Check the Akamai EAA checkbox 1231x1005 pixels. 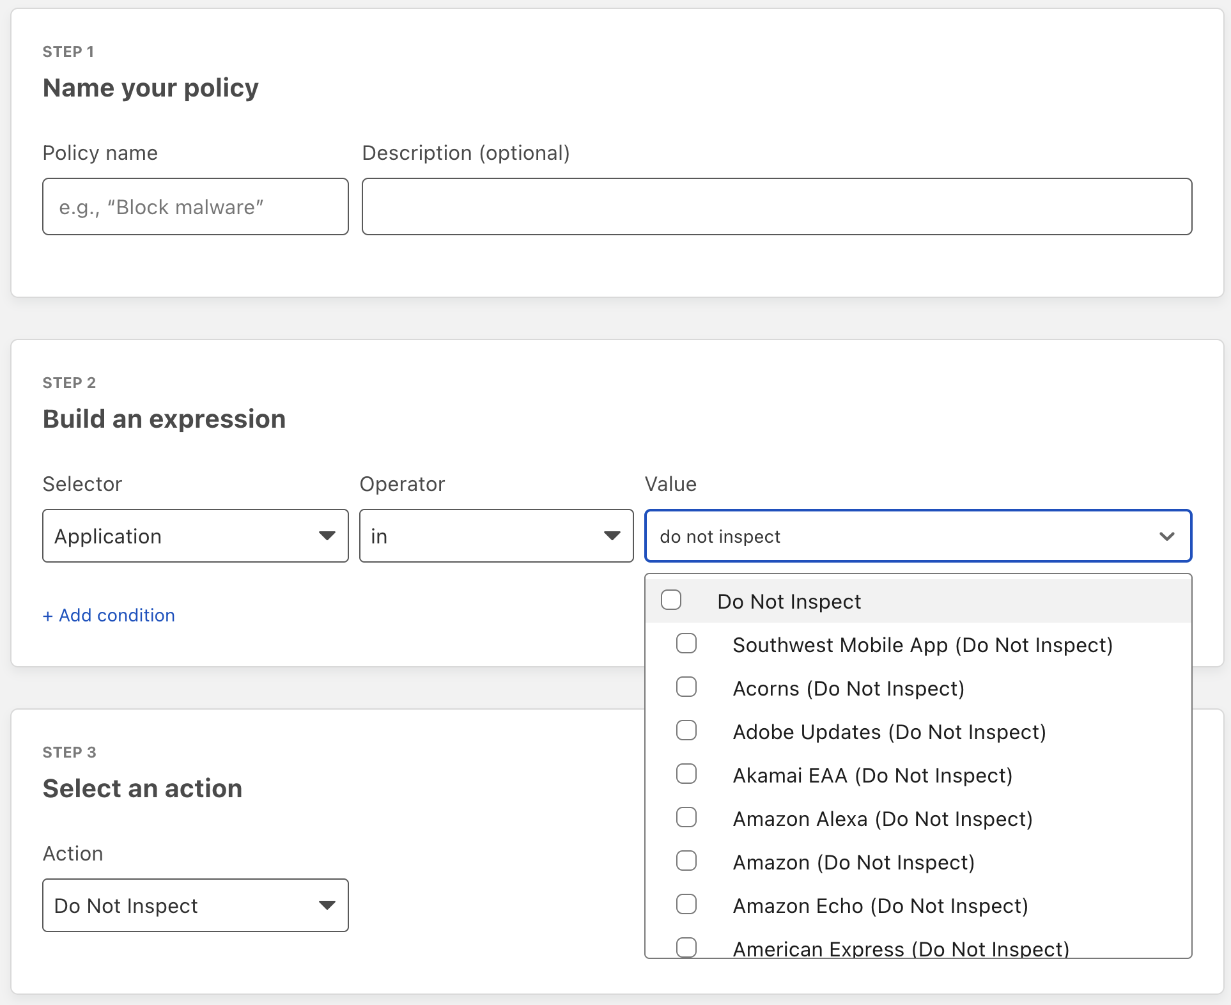tap(686, 774)
